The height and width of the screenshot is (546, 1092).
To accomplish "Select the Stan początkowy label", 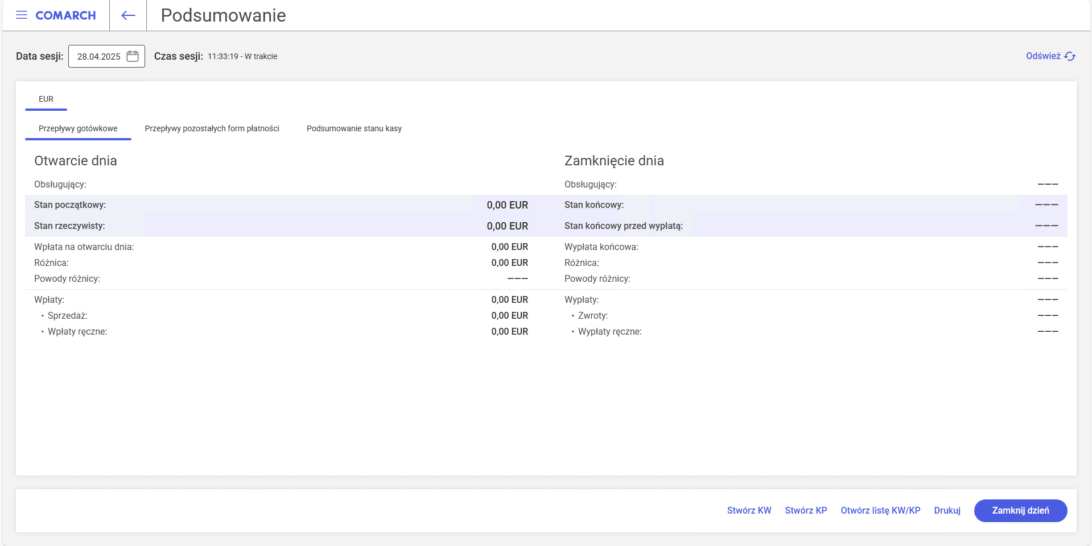I will tap(70, 205).
